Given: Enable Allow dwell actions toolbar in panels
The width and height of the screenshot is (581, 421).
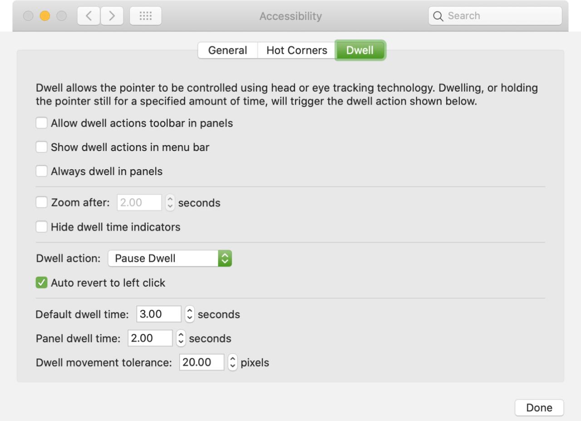Looking at the screenshot, I should click(x=41, y=123).
